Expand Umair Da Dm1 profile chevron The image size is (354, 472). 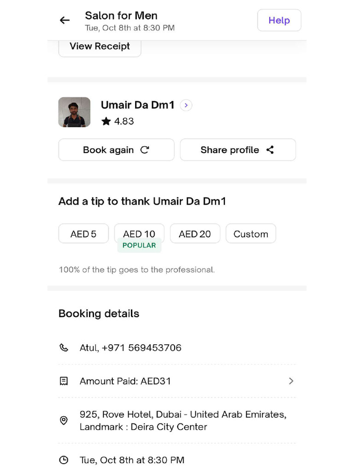[186, 106]
